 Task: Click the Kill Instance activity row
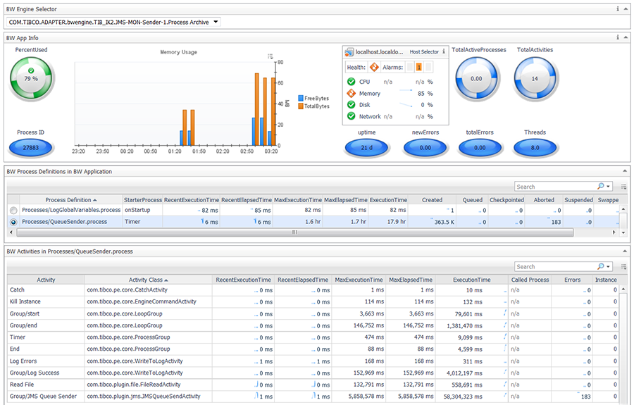pyautogui.click(x=25, y=301)
